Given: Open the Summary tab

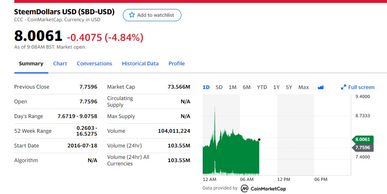Looking at the screenshot, I should tap(31, 64).
